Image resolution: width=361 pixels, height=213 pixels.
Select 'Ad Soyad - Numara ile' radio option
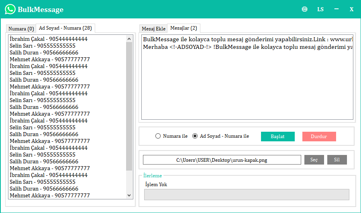coord(195,136)
